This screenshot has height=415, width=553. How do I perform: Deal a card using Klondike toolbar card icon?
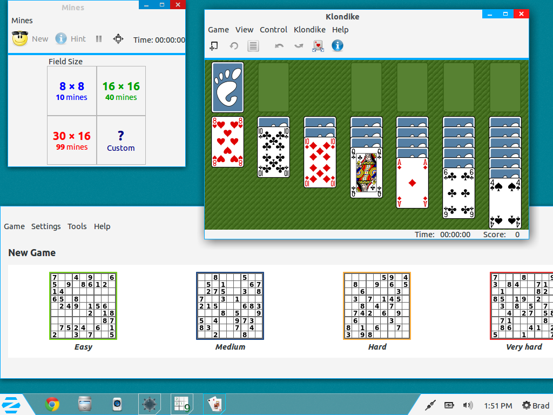click(x=318, y=46)
